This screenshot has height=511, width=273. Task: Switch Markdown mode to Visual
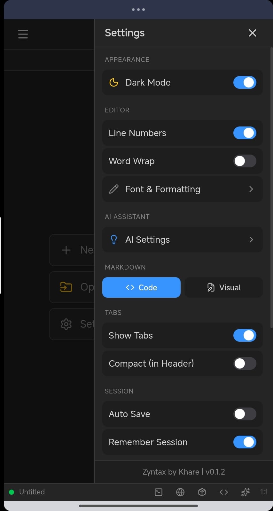click(223, 287)
